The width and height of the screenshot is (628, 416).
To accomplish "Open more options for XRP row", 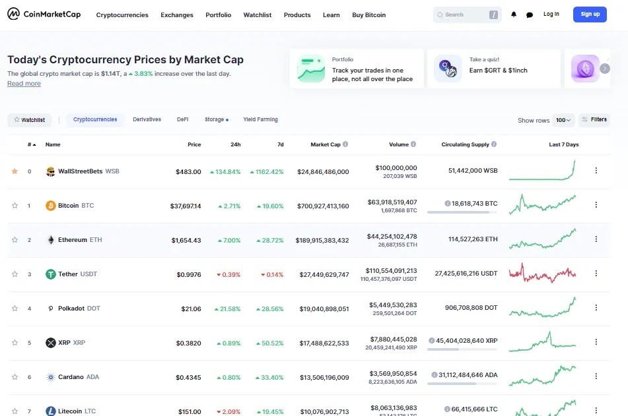I will [596, 342].
